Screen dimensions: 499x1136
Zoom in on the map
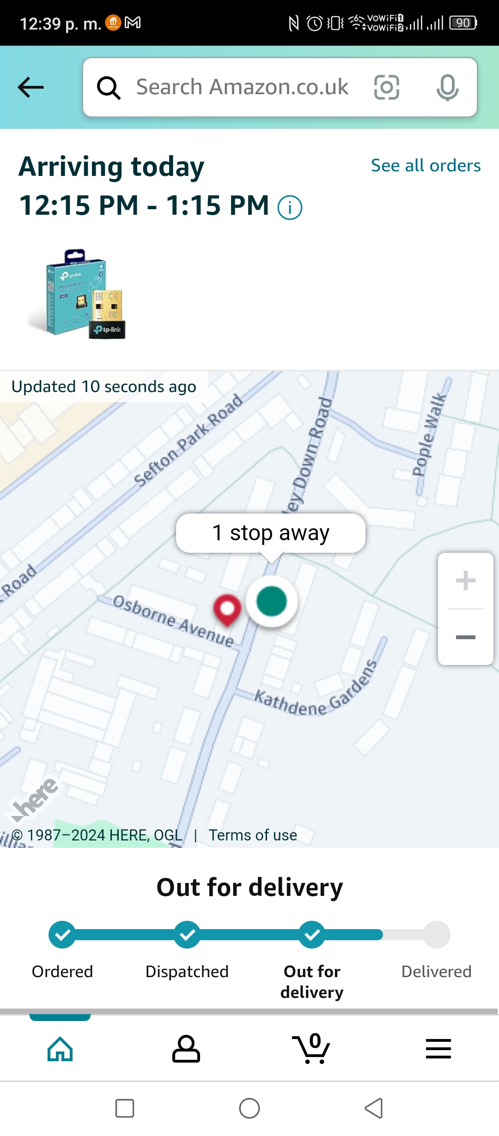[x=465, y=581]
